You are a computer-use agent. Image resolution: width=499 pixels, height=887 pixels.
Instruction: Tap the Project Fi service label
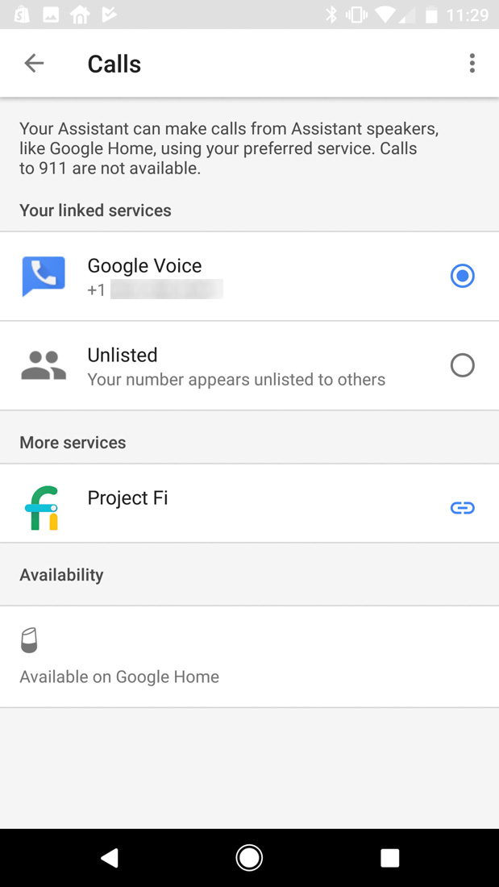[127, 498]
